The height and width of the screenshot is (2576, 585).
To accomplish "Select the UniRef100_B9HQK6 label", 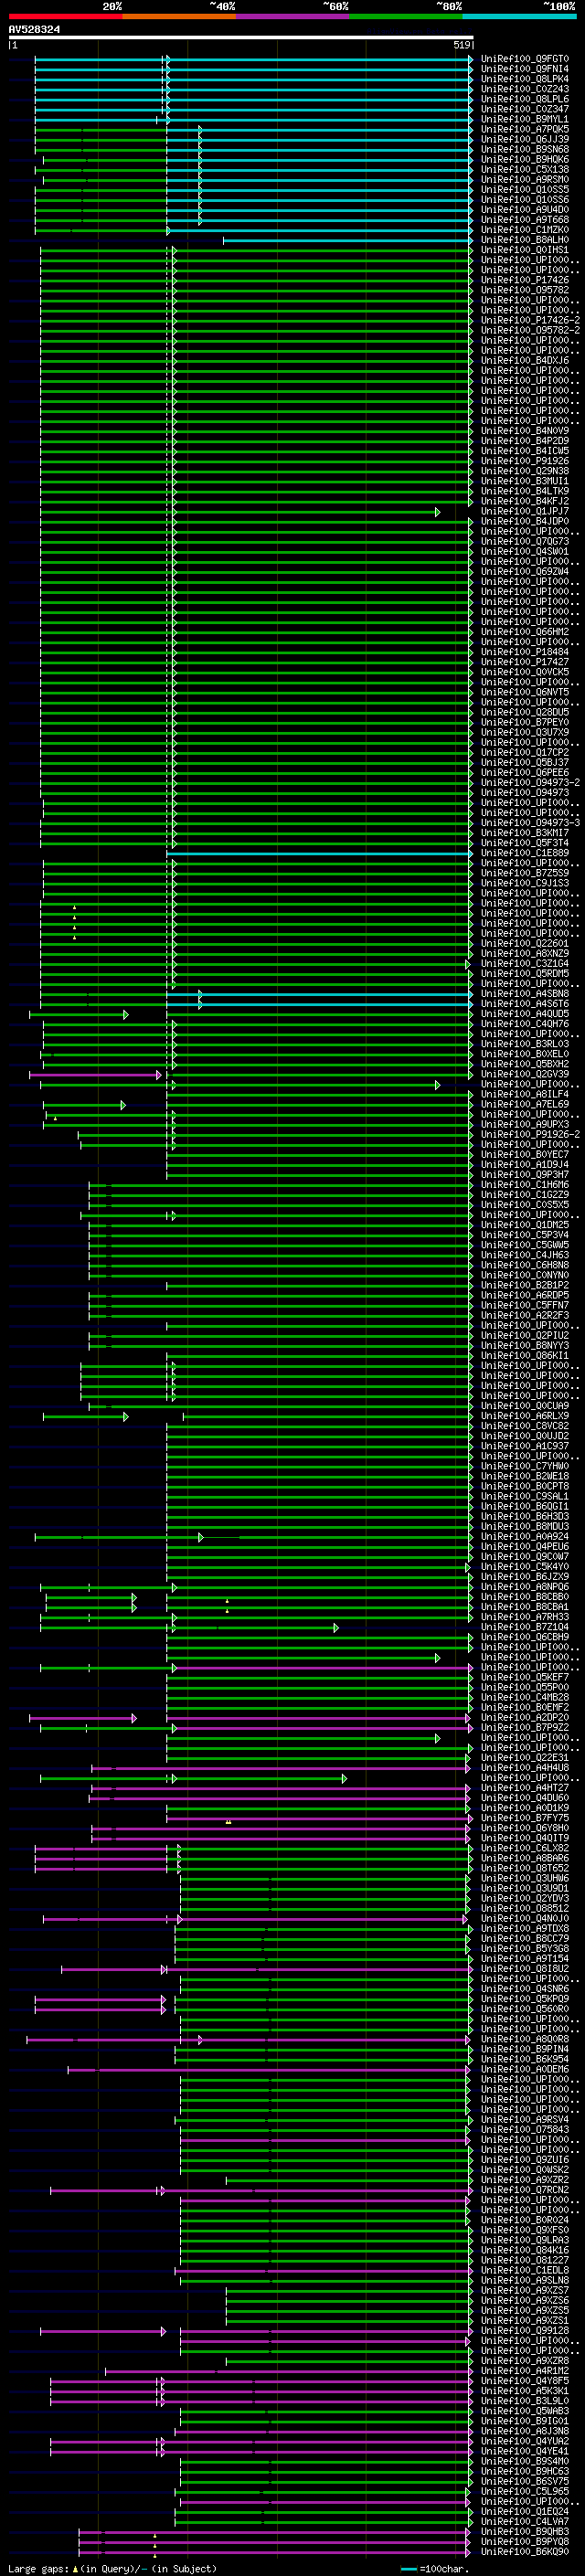I will point(525,159).
